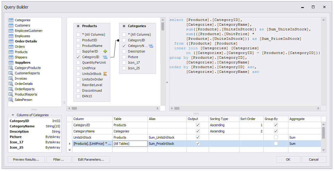Image resolution: width=334 pixels, height=171 pixels.
Task: Click the Preview Results button
Action: tap(26, 160)
